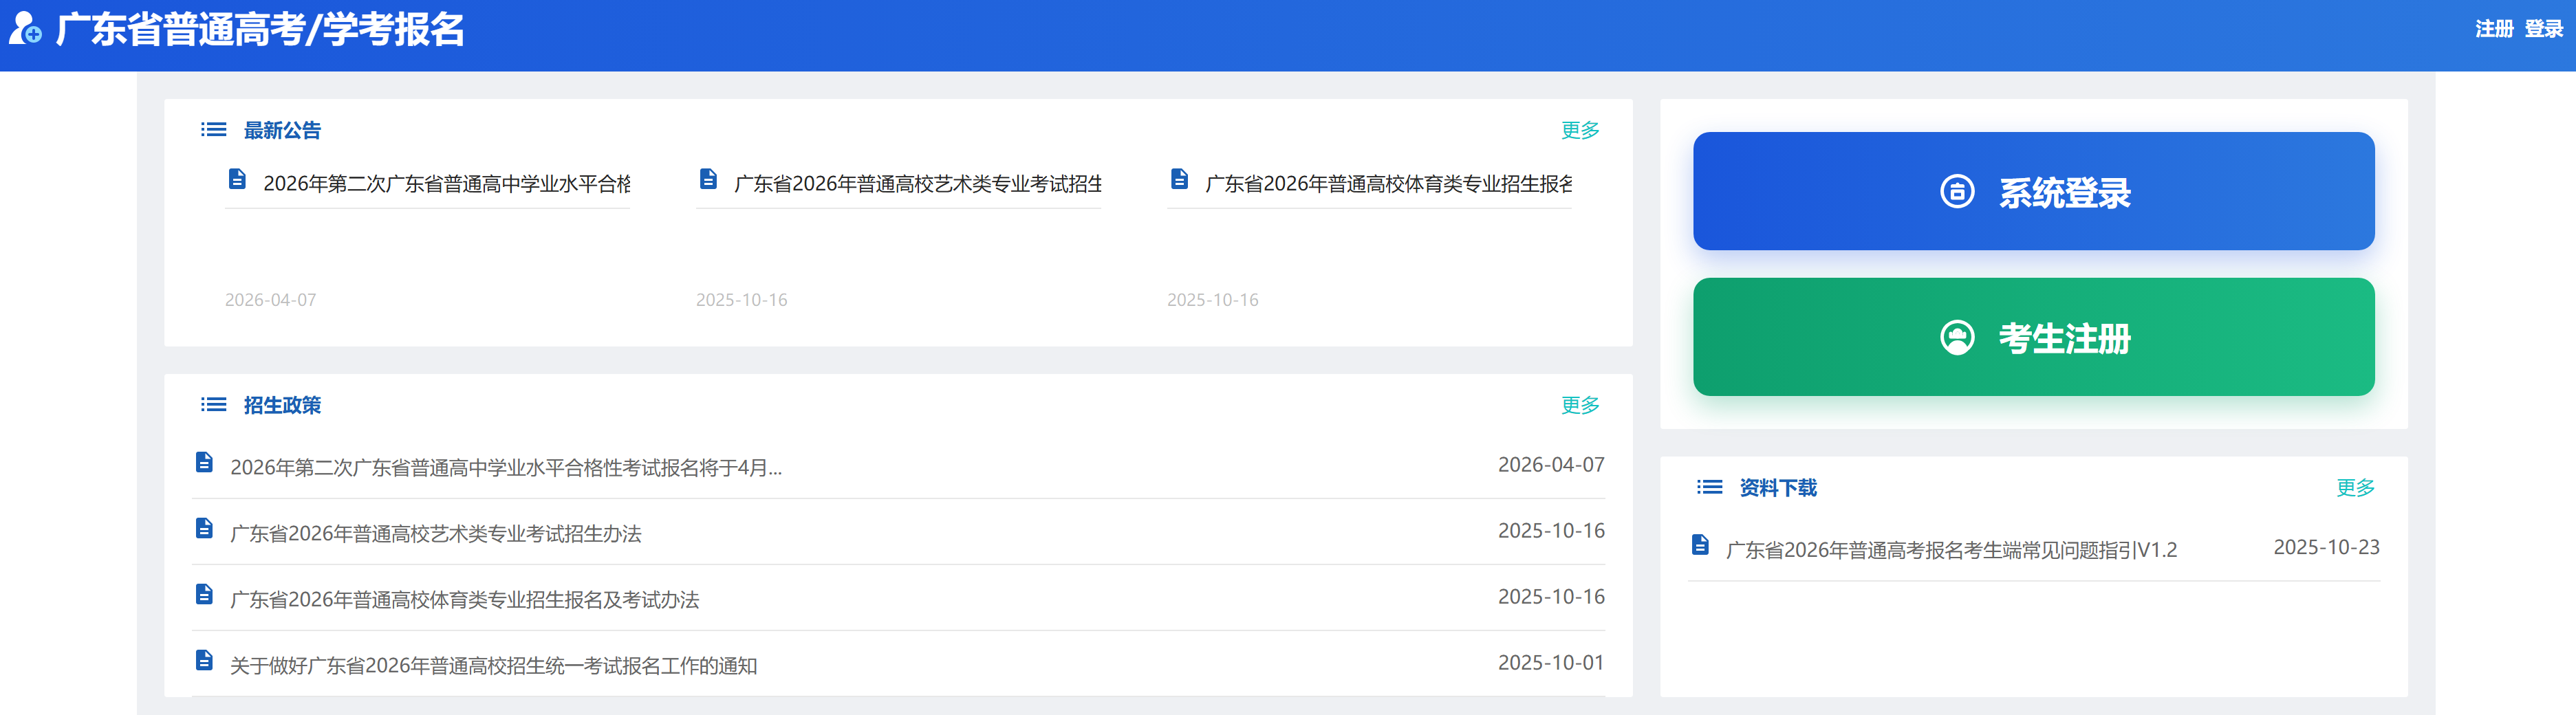Expand 更多 in the 最新公告 section
This screenshot has height=715, width=2576.
[x=1580, y=130]
